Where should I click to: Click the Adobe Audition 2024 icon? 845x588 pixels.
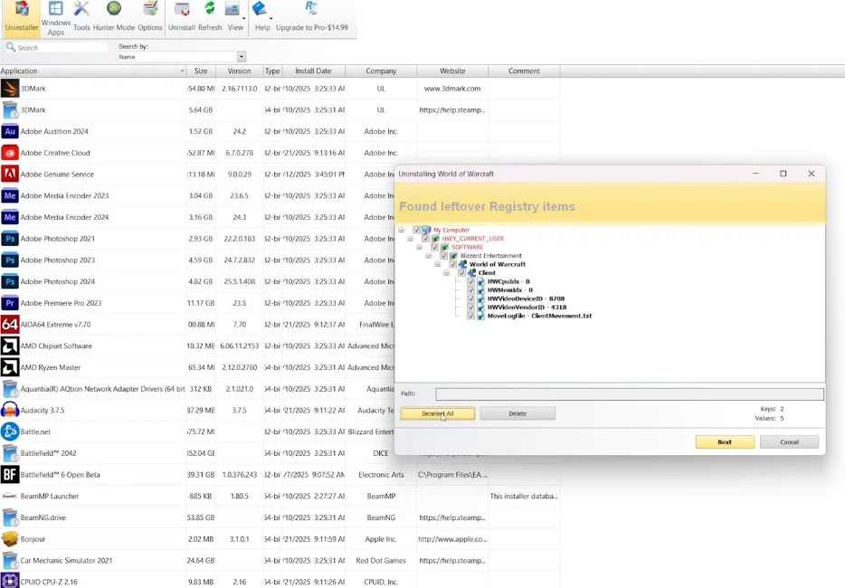pos(10,131)
